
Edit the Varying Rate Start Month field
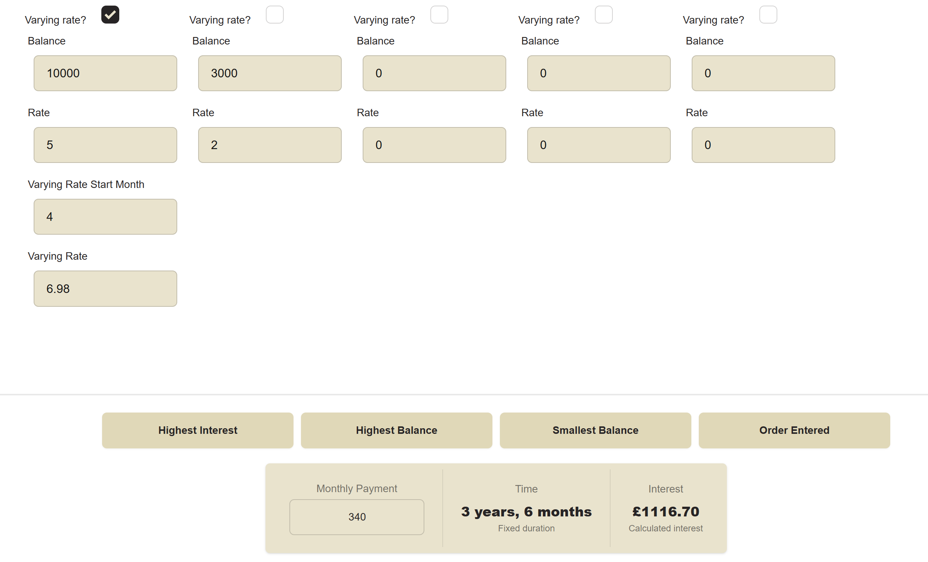(105, 217)
